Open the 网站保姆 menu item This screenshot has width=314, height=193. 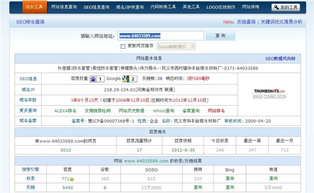(250, 7)
